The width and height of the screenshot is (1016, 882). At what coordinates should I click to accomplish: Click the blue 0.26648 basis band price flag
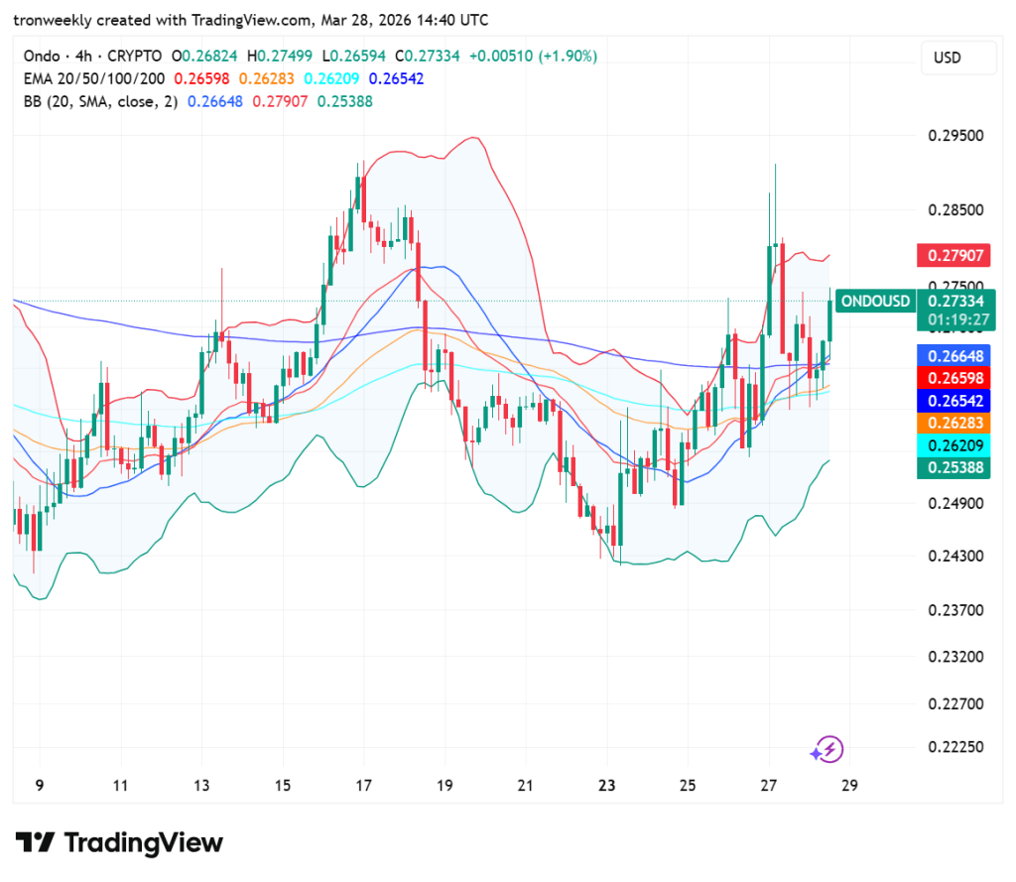pyautogui.click(x=953, y=355)
